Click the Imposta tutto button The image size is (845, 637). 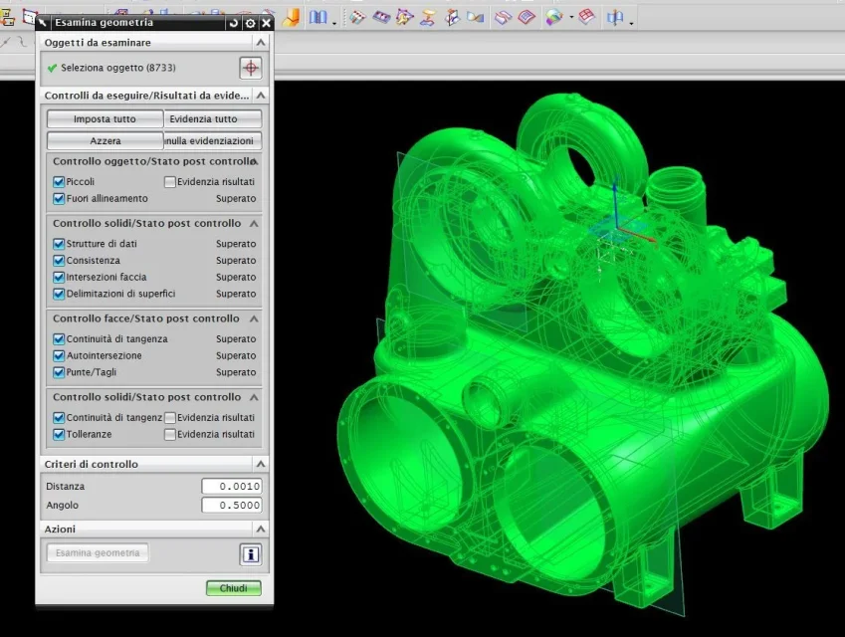(106, 119)
